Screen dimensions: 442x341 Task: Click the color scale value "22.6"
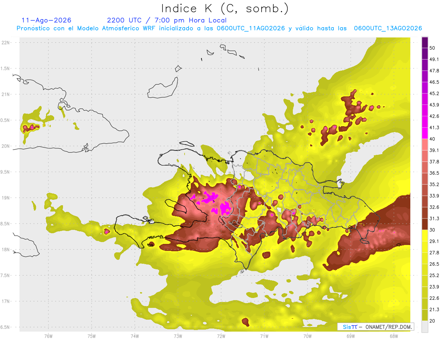[x=434, y=298]
